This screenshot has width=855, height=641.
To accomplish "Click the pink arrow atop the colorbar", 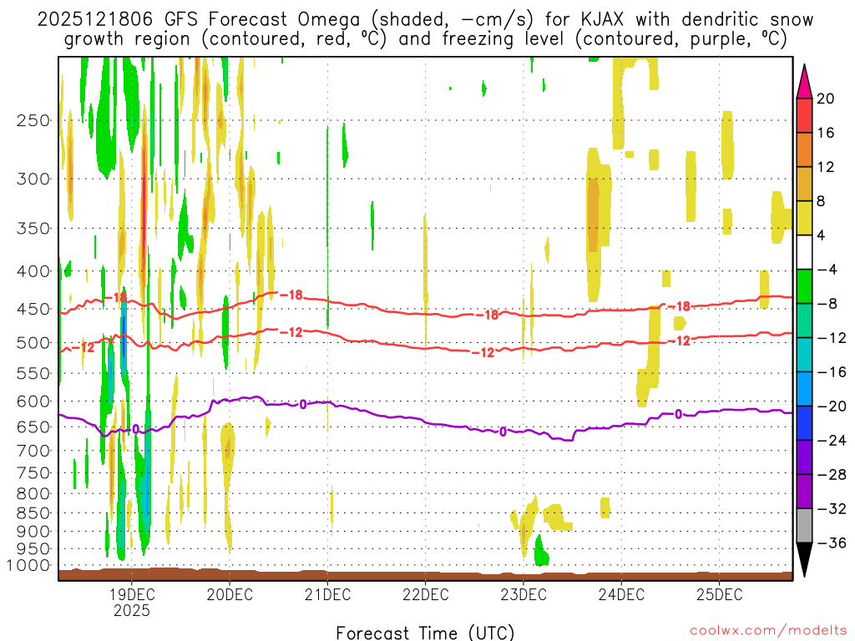I will pos(805,81).
